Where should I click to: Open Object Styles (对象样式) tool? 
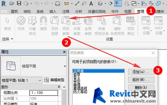click(32, 26)
